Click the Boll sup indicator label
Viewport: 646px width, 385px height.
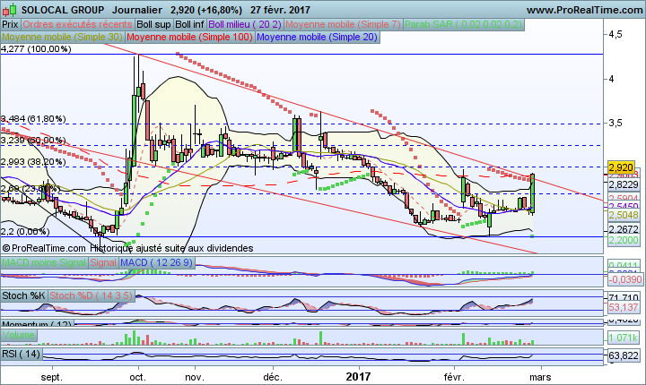coord(153,25)
